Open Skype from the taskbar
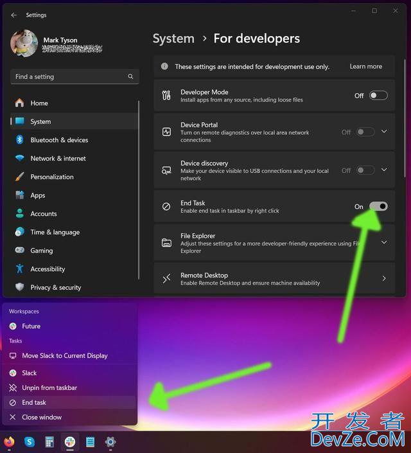The height and width of the screenshot is (453, 411). [29, 441]
